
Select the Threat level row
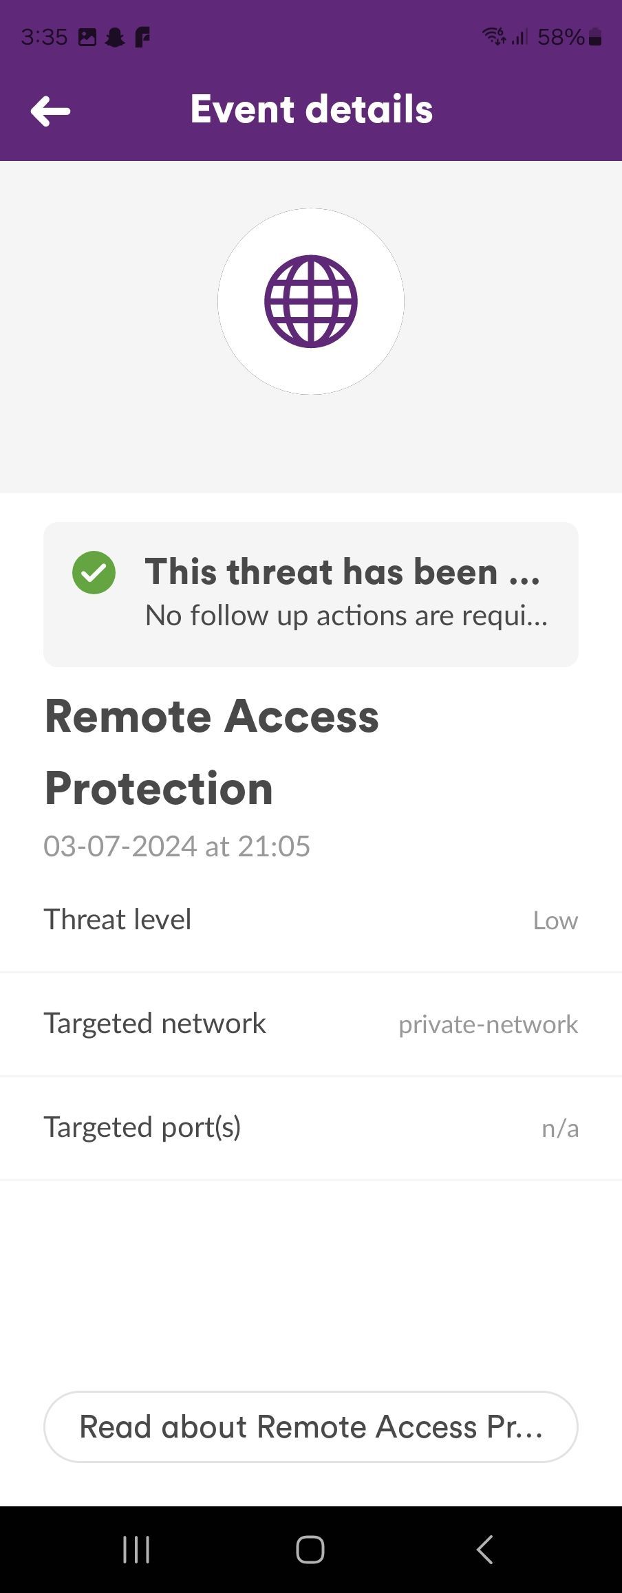311,920
